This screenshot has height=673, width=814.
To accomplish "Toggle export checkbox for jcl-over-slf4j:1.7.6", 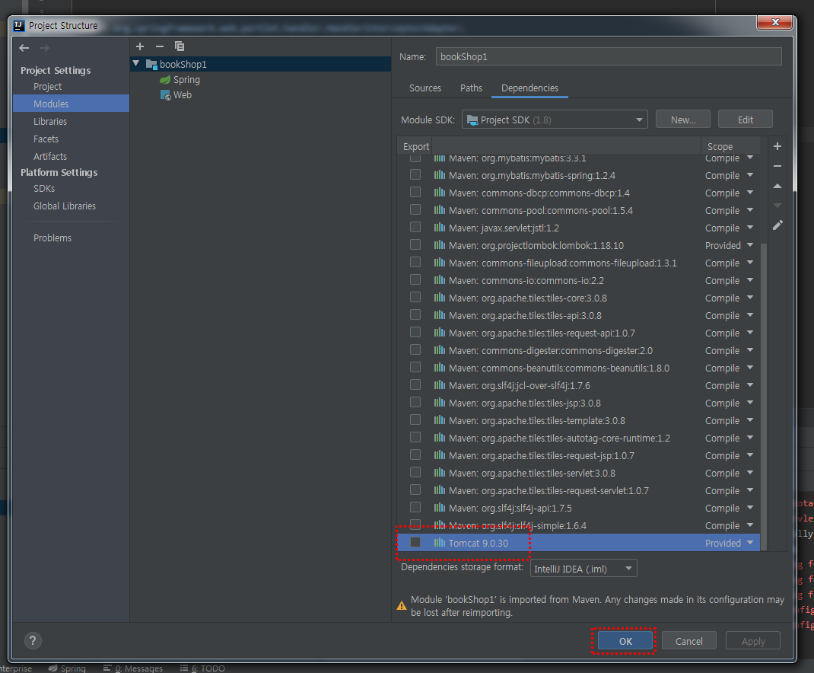I will tap(415, 384).
